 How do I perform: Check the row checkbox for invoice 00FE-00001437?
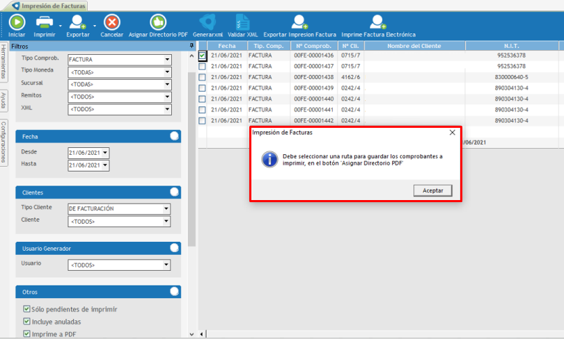202,66
